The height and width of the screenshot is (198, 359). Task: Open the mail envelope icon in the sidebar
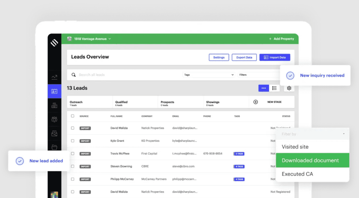tap(54, 133)
